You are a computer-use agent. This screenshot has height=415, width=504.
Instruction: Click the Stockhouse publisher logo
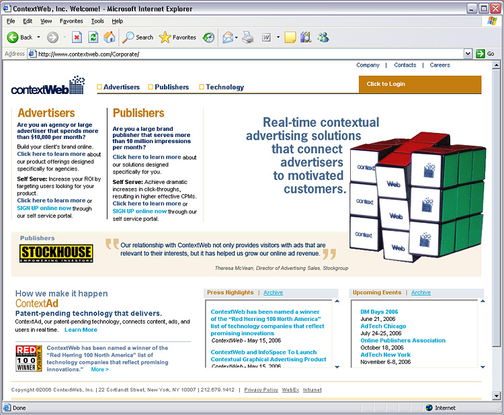(x=56, y=253)
